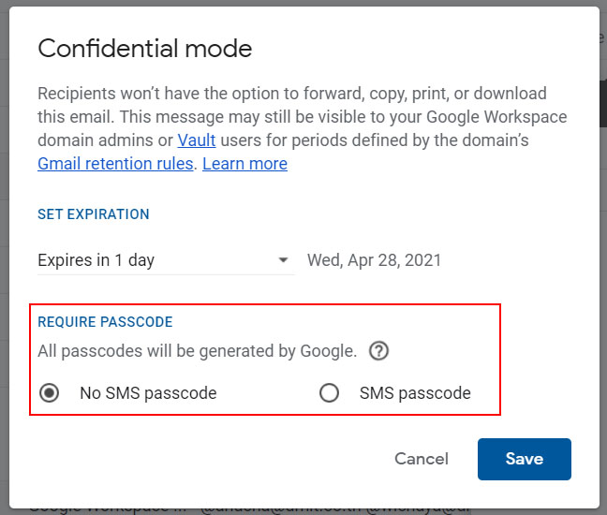Click the SET EXPIRATION section heading

coord(94,214)
